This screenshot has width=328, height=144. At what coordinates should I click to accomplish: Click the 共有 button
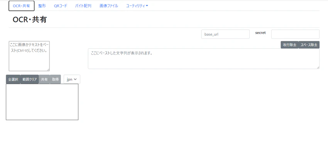point(44,79)
